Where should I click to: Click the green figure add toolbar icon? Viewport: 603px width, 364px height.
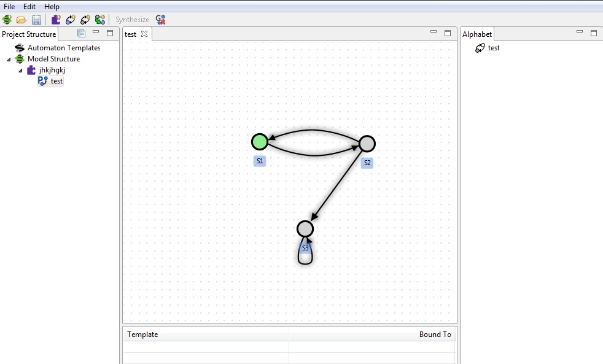100,20
